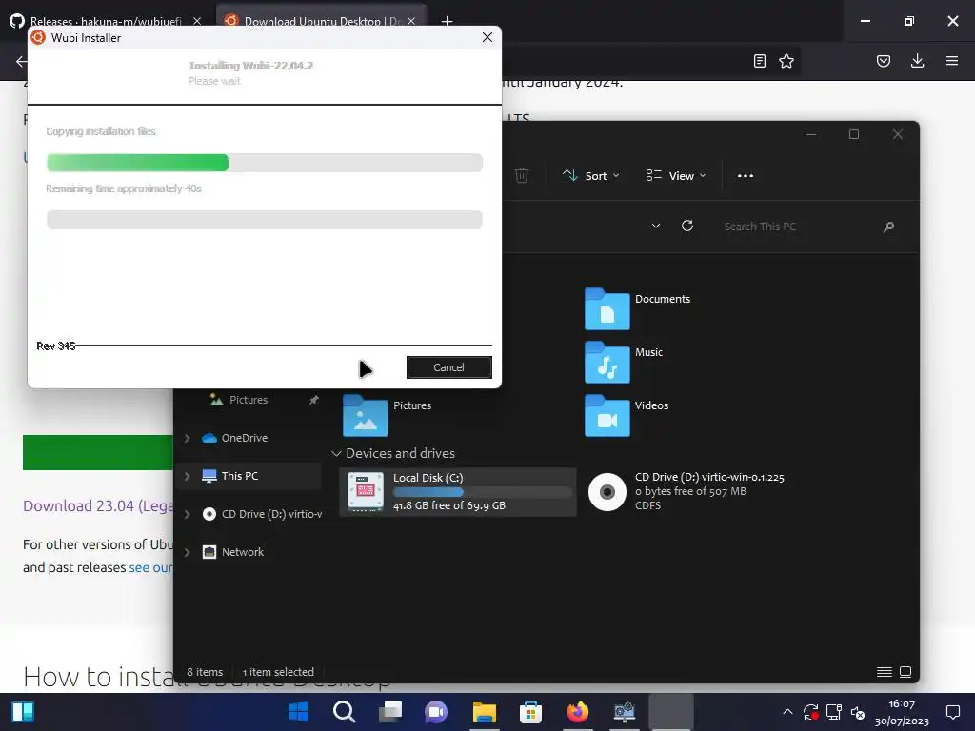Image resolution: width=975 pixels, height=731 pixels.
Task: Follow the 'see our' past releases link
Action: [x=150, y=567]
